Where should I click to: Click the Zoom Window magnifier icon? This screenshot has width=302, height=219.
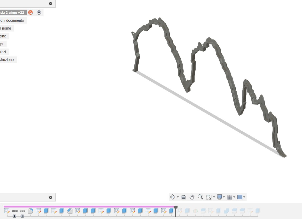(209, 197)
